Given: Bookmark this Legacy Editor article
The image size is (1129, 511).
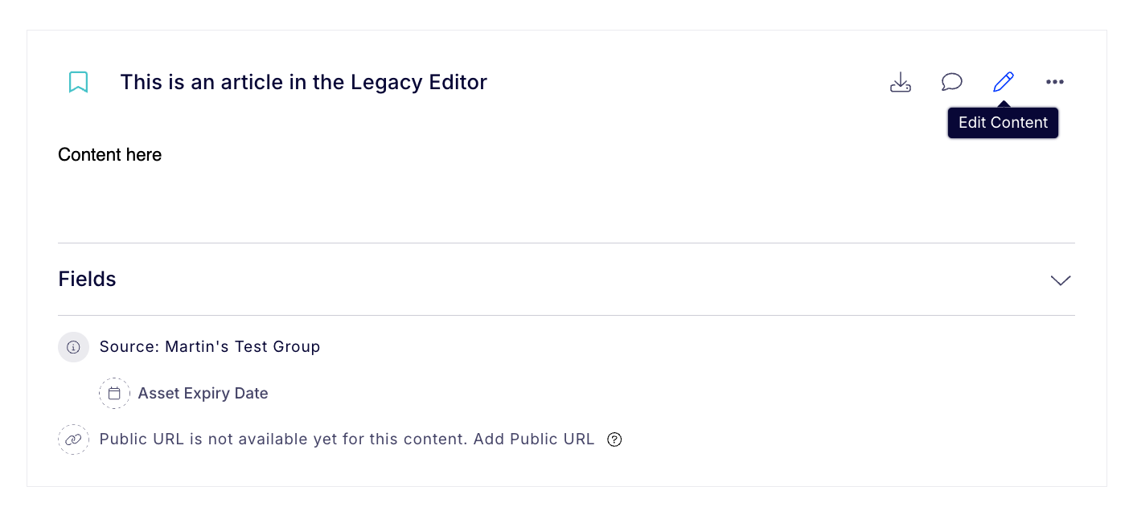Looking at the screenshot, I should [x=78, y=82].
